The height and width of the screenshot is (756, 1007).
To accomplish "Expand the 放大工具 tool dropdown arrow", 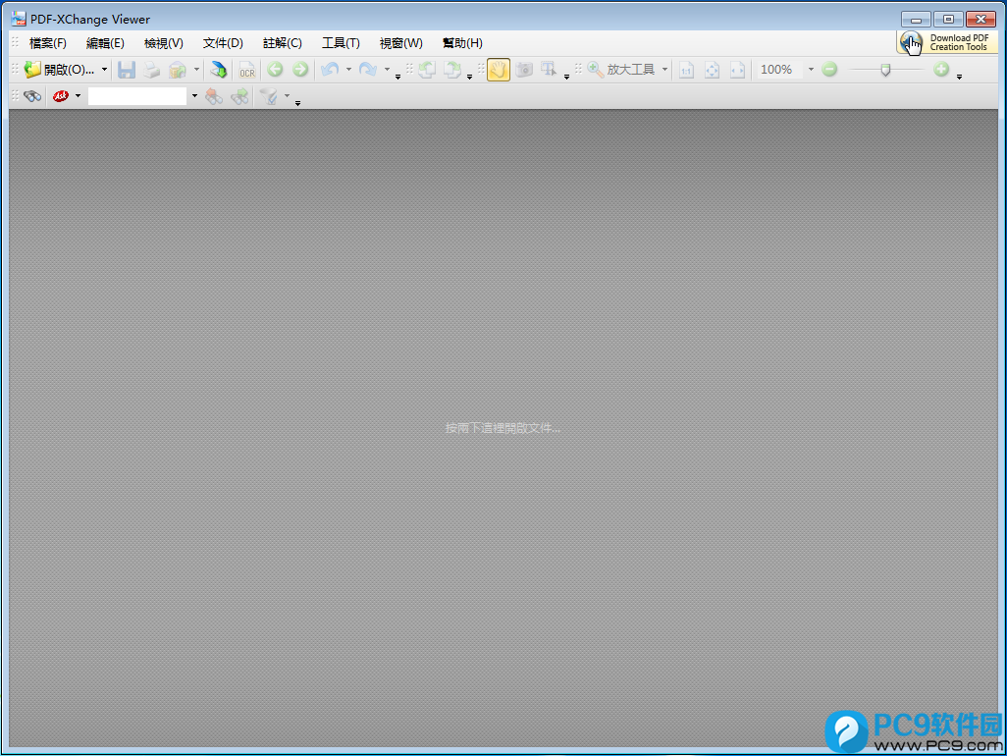I will (664, 70).
